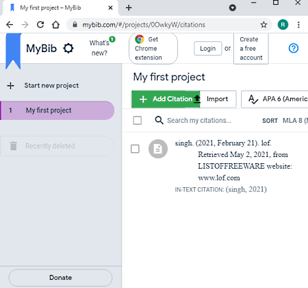Click the dark circular dropdown icon in title bar
This screenshot has width=308, height=288.
click(x=232, y=8)
